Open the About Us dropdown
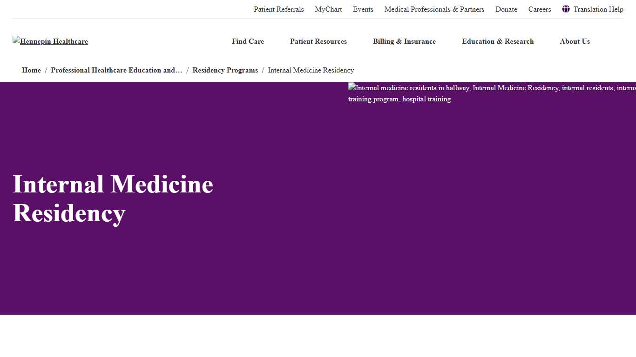Image resolution: width=636 pixels, height=357 pixels. 575,41
